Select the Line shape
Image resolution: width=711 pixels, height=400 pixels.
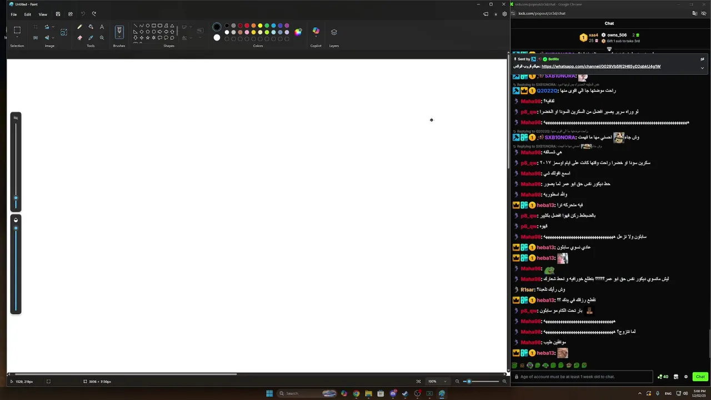click(x=136, y=26)
